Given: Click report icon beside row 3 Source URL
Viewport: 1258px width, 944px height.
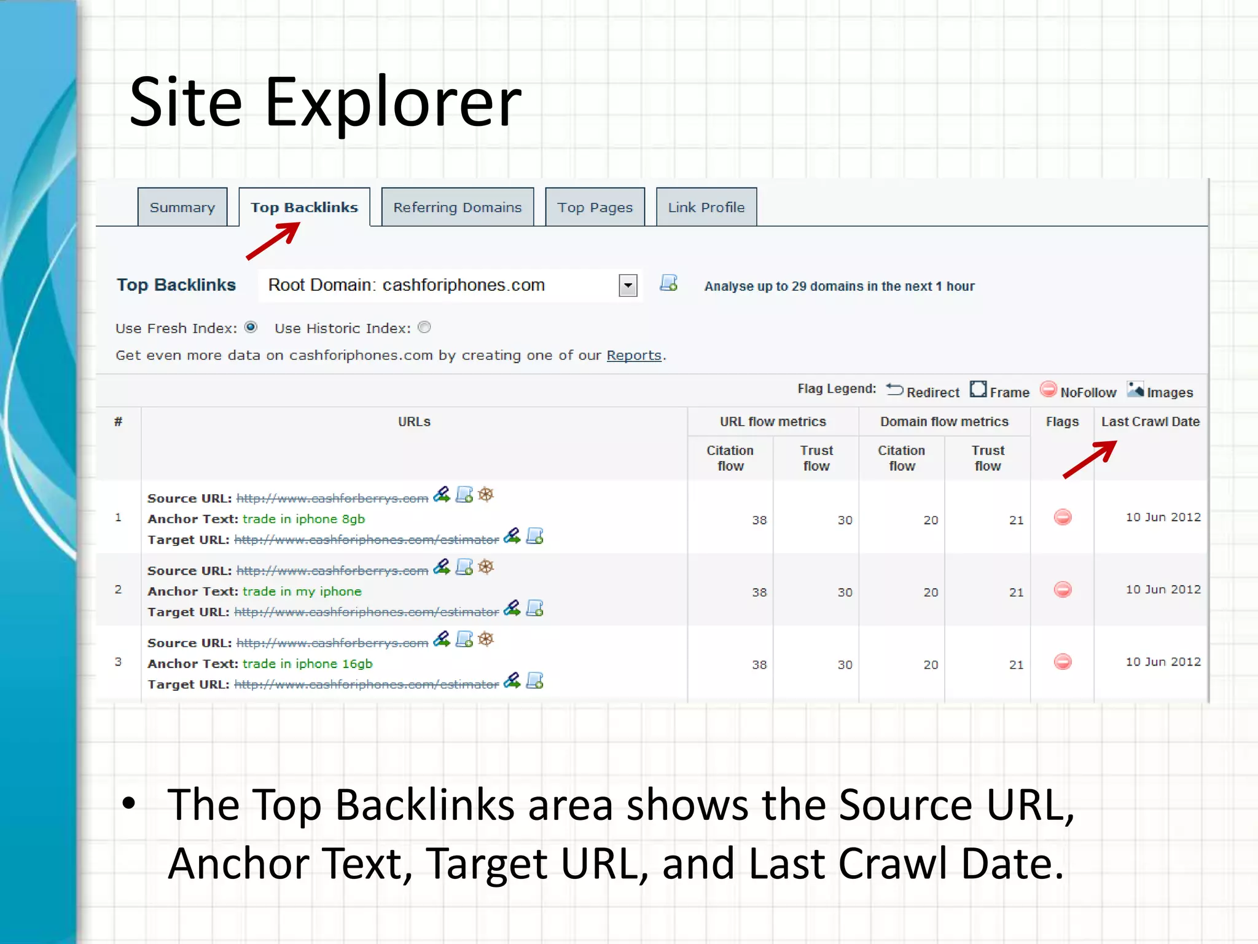Looking at the screenshot, I should (464, 639).
